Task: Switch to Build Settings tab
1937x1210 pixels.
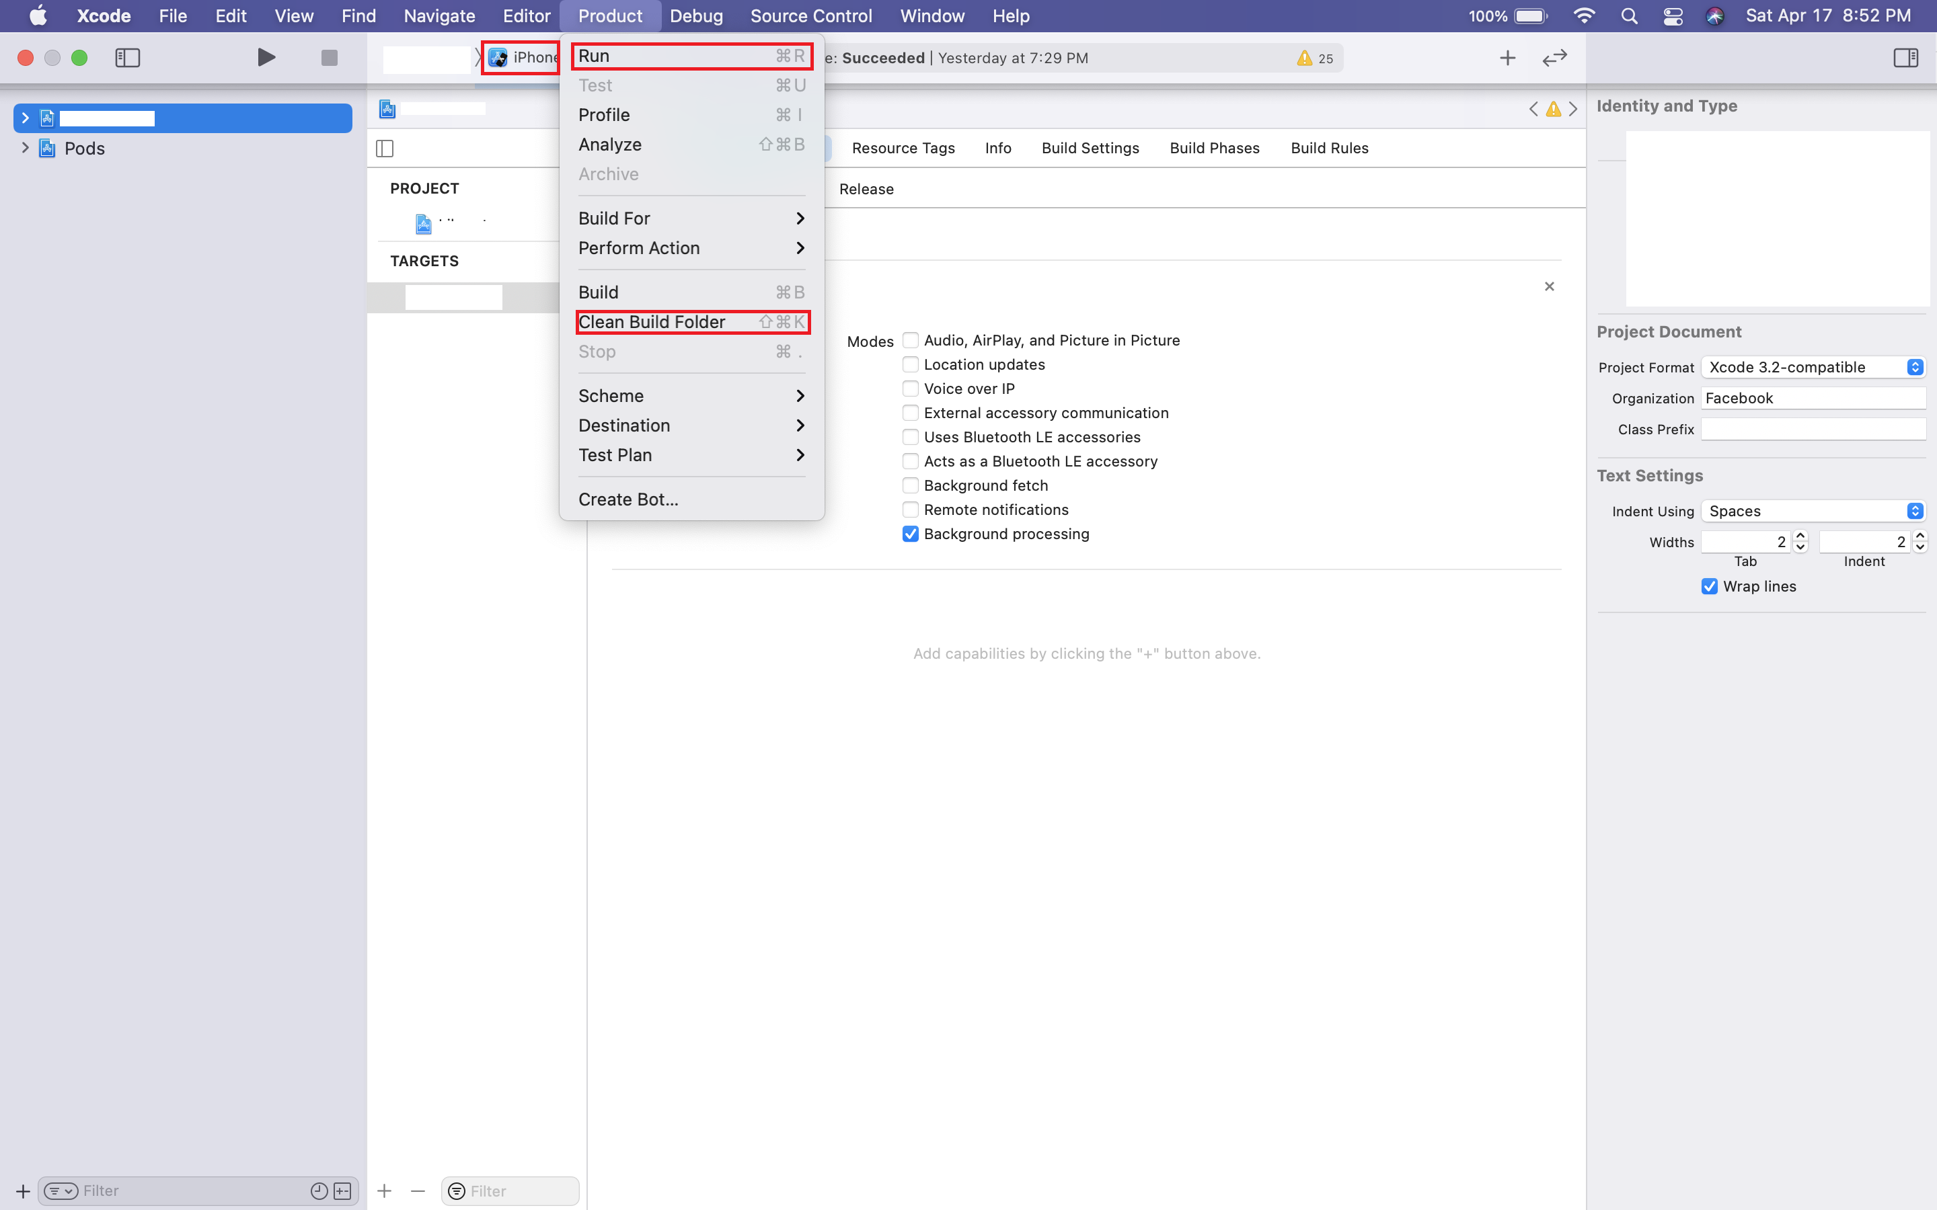Action: [x=1090, y=148]
